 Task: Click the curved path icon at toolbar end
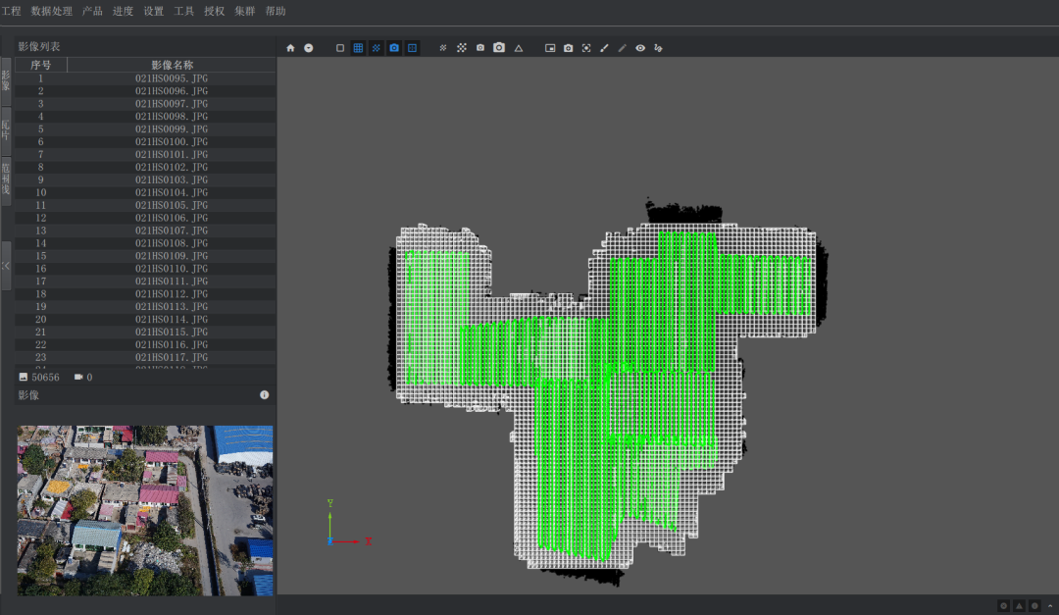(658, 47)
